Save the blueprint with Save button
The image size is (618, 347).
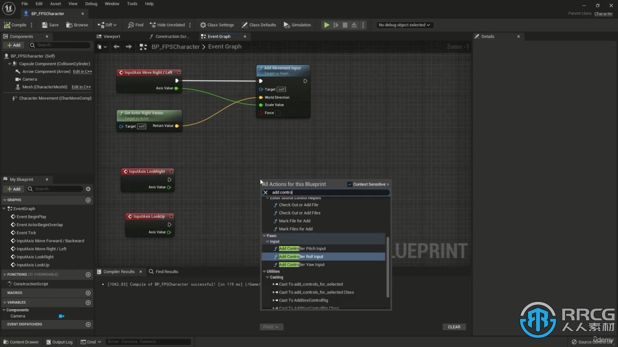pos(50,25)
